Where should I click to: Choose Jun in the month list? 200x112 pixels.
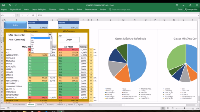[x=32, y=44]
